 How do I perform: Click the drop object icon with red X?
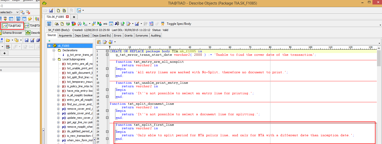pyautogui.click(x=99, y=24)
